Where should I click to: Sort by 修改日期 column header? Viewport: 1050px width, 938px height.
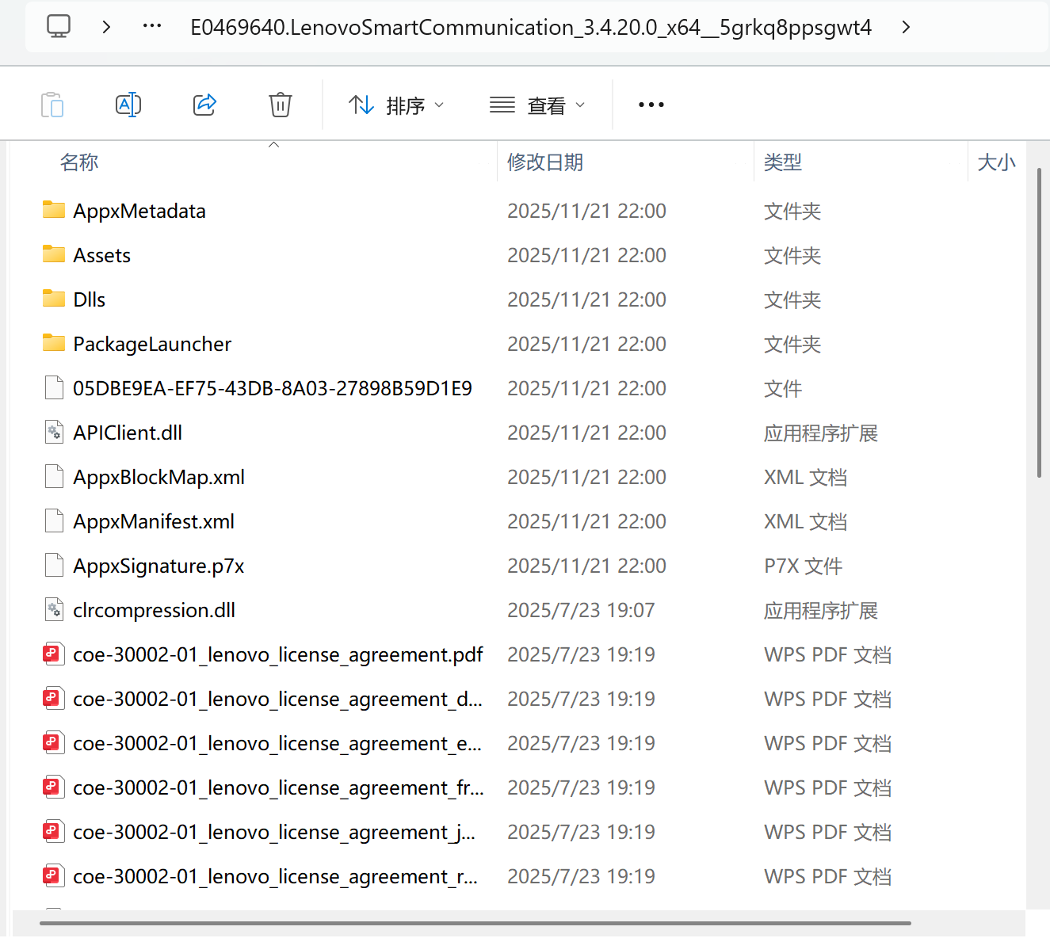(x=545, y=162)
